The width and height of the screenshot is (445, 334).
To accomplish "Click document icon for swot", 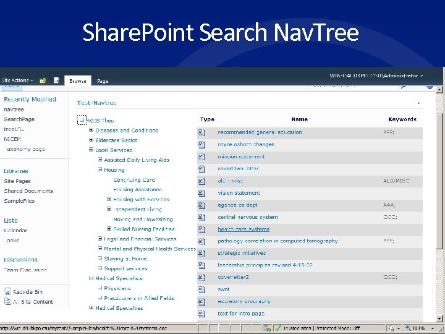I will [201, 289].
